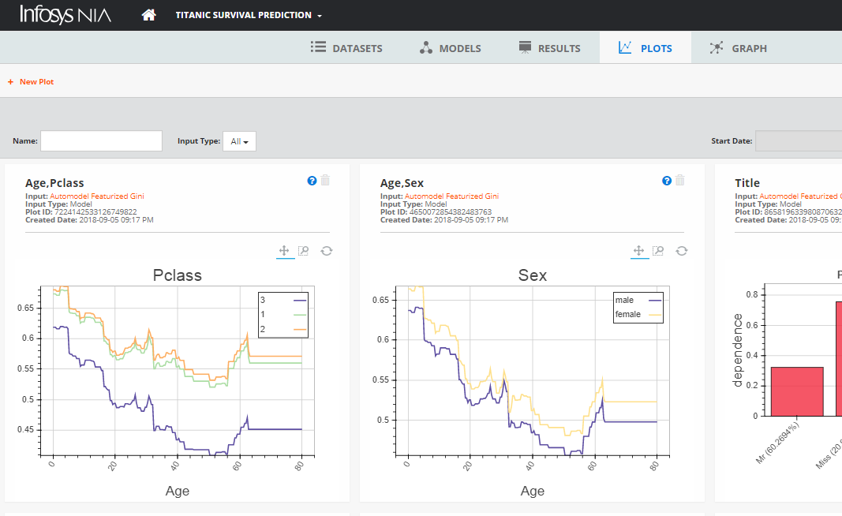842x516 pixels.
Task: Click the Name filter input field
Action: [101, 141]
